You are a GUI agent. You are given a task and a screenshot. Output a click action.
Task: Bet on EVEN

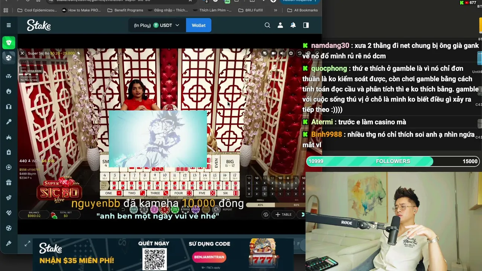tap(216, 163)
